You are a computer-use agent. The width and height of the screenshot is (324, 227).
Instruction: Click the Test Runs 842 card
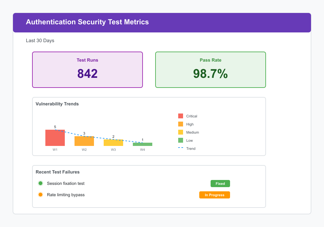pos(87,70)
